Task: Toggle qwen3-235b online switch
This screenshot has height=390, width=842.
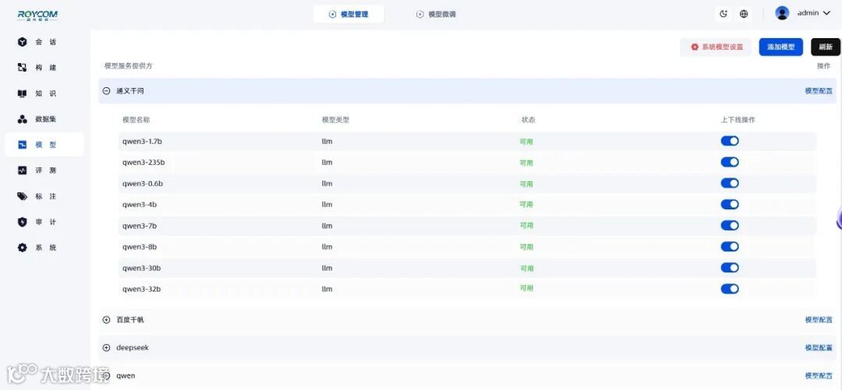Action: coord(730,162)
